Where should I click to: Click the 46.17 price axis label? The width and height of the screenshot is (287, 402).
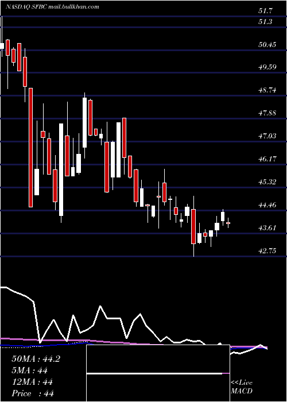[x=267, y=159]
